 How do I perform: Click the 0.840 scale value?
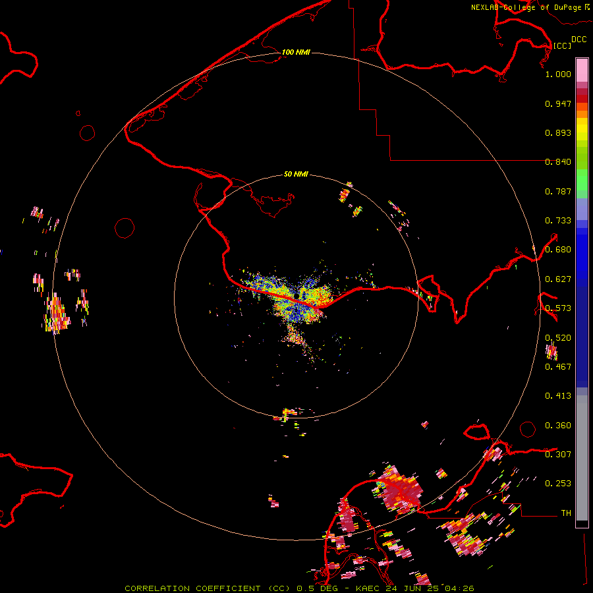558,162
